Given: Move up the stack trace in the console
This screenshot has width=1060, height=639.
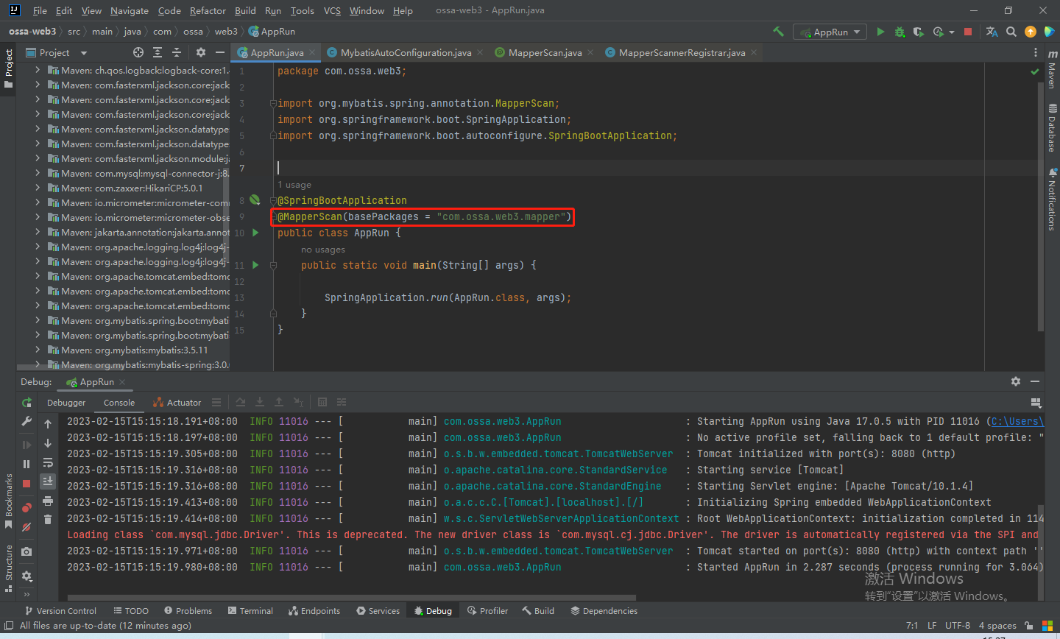Looking at the screenshot, I should coord(48,424).
